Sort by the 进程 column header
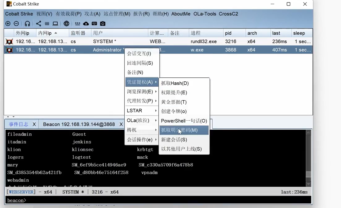Image resolution: width=341 pixels, height=208 pixels. coord(206,33)
